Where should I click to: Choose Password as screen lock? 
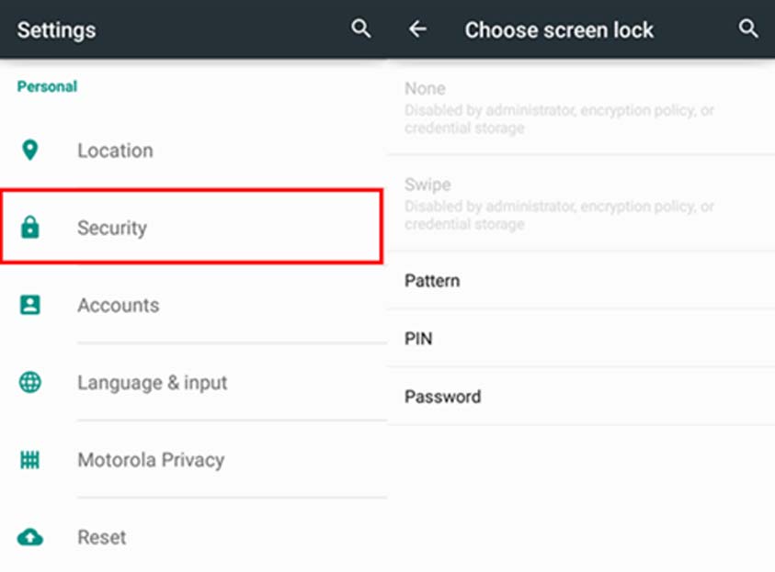[442, 397]
